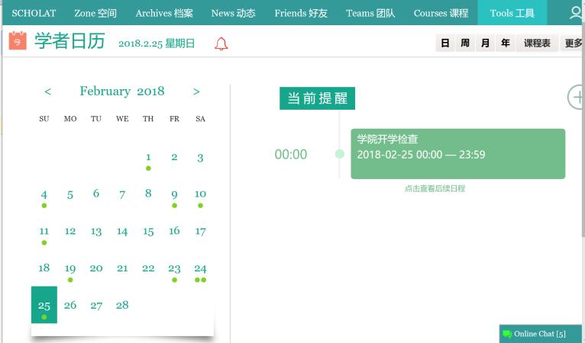This screenshot has height=343, width=585.
Task: Open the Online Chat [5] bubble
Action: pyautogui.click(x=540, y=334)
